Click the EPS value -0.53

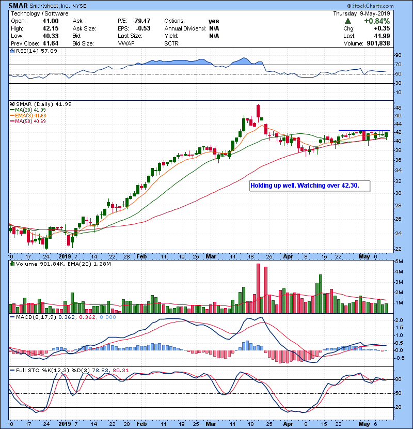(143, 28)
